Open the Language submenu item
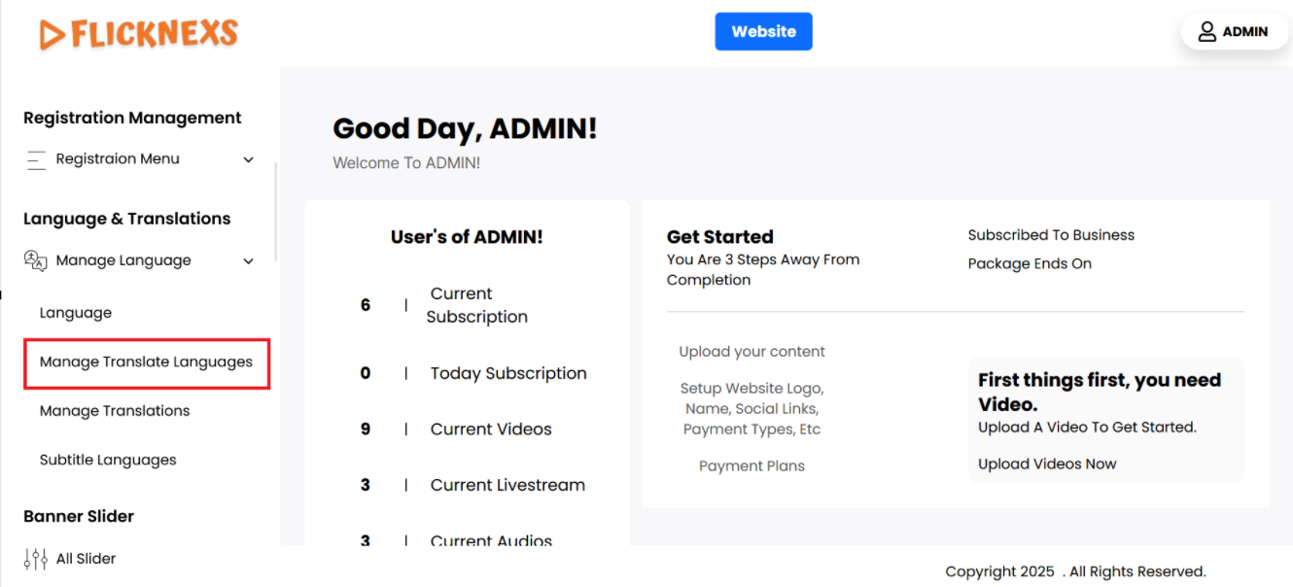Image resolution: width=1293 pixels, height=587 pixels. point(76,313)
